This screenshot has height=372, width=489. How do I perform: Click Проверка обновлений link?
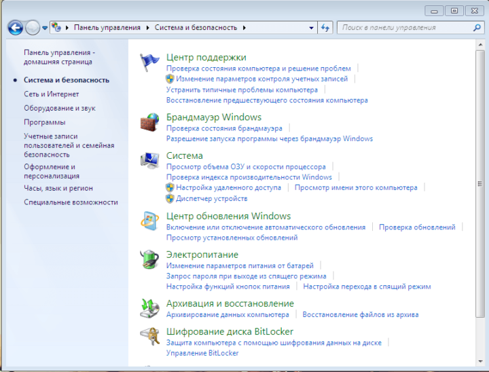coord(417,227)
